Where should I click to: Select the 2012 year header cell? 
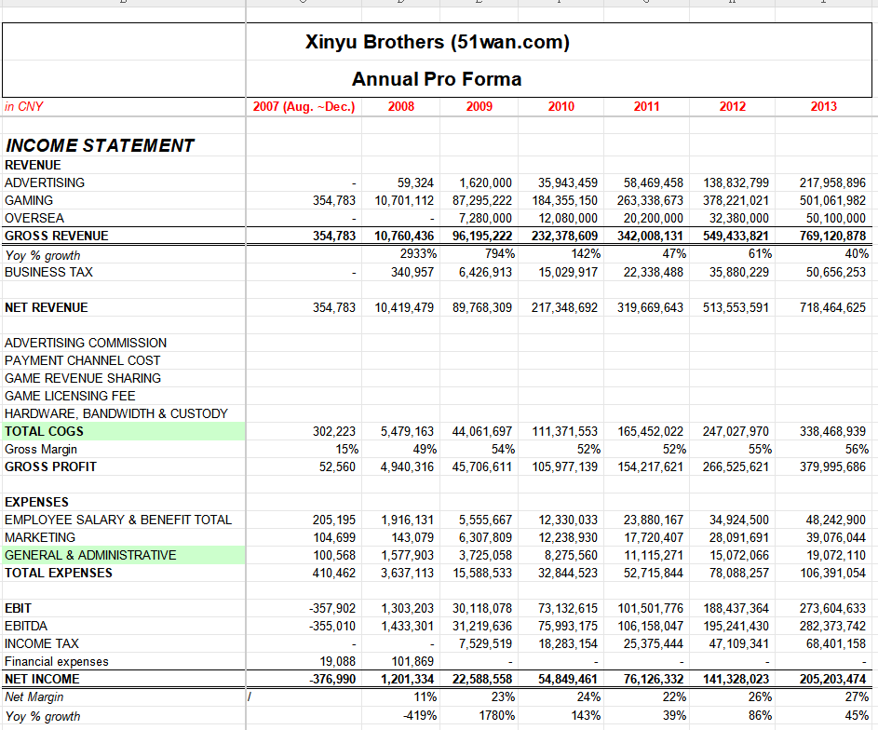point(733,106)
